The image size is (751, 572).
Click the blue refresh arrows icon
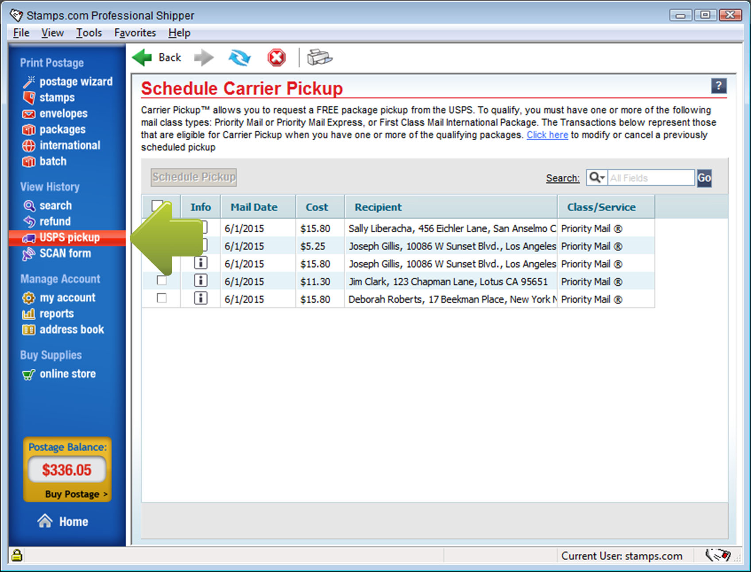239,58
